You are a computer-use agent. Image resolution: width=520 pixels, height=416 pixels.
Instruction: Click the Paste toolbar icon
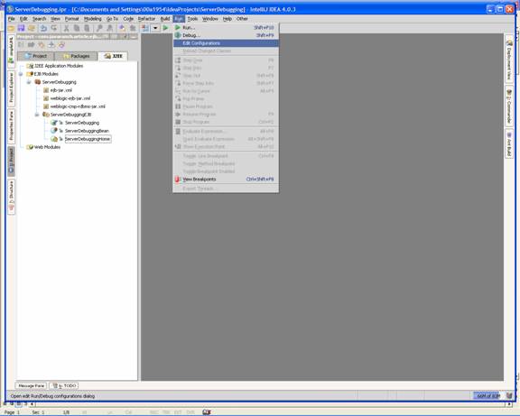click(x=87, y=28)
